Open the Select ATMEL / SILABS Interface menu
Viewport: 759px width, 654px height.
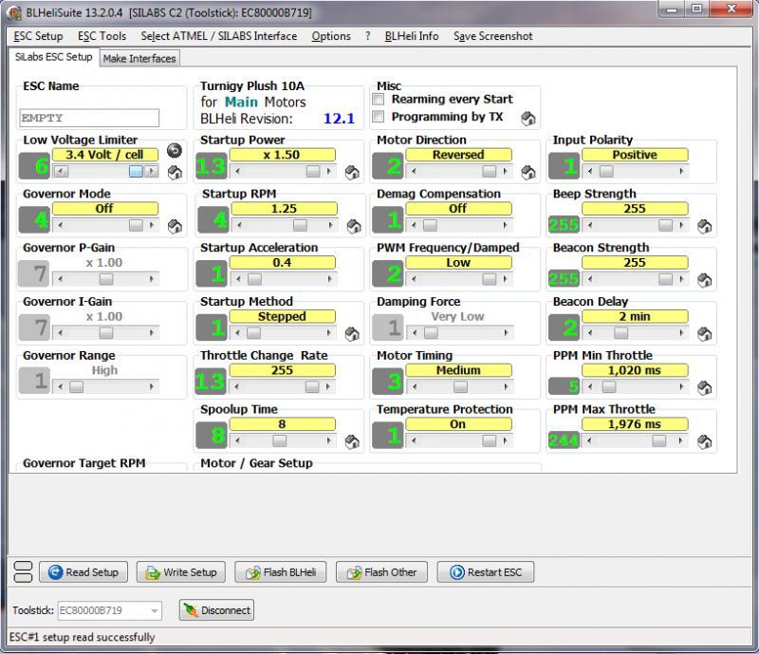point(218,36)
